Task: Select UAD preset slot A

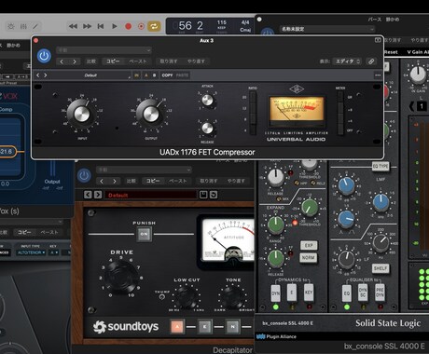Action: (x=146, y=75)
